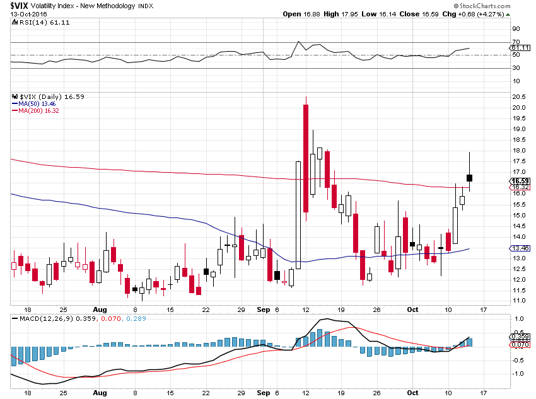Click the 61.11 RSI value tag on axis

tap(521, 48)
